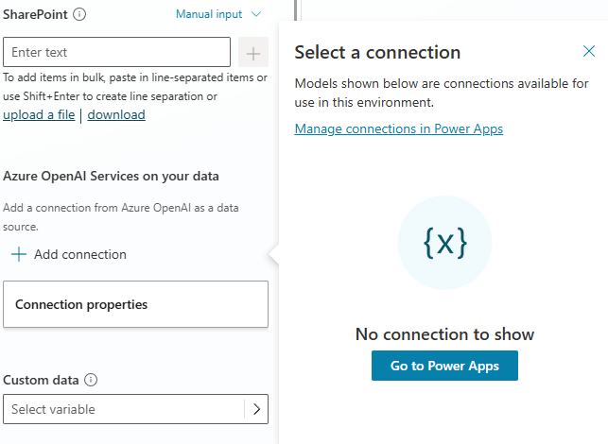Open the Select variable picker
Screen dimensions: 608x444
(x=124, y=409)
